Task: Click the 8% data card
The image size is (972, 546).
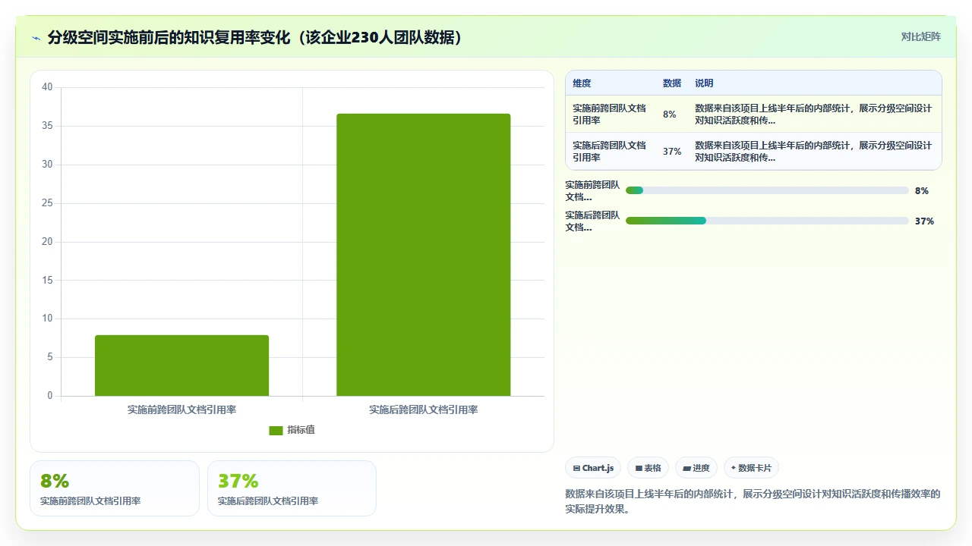Action: coord(115,488)
